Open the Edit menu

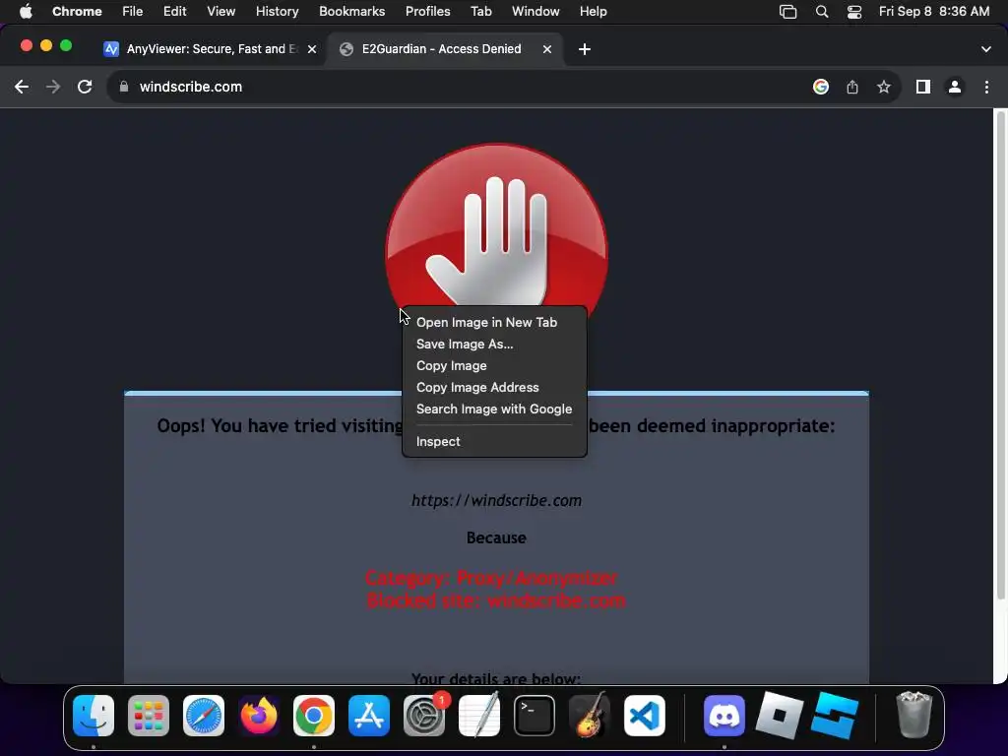(x=174, y=12)
